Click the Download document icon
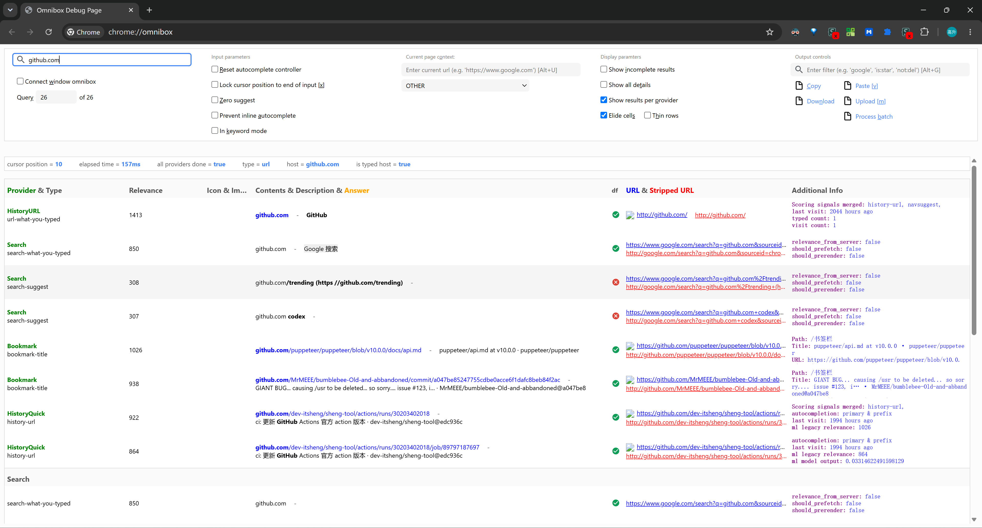 pyautogui.click(x=799, y=101)
